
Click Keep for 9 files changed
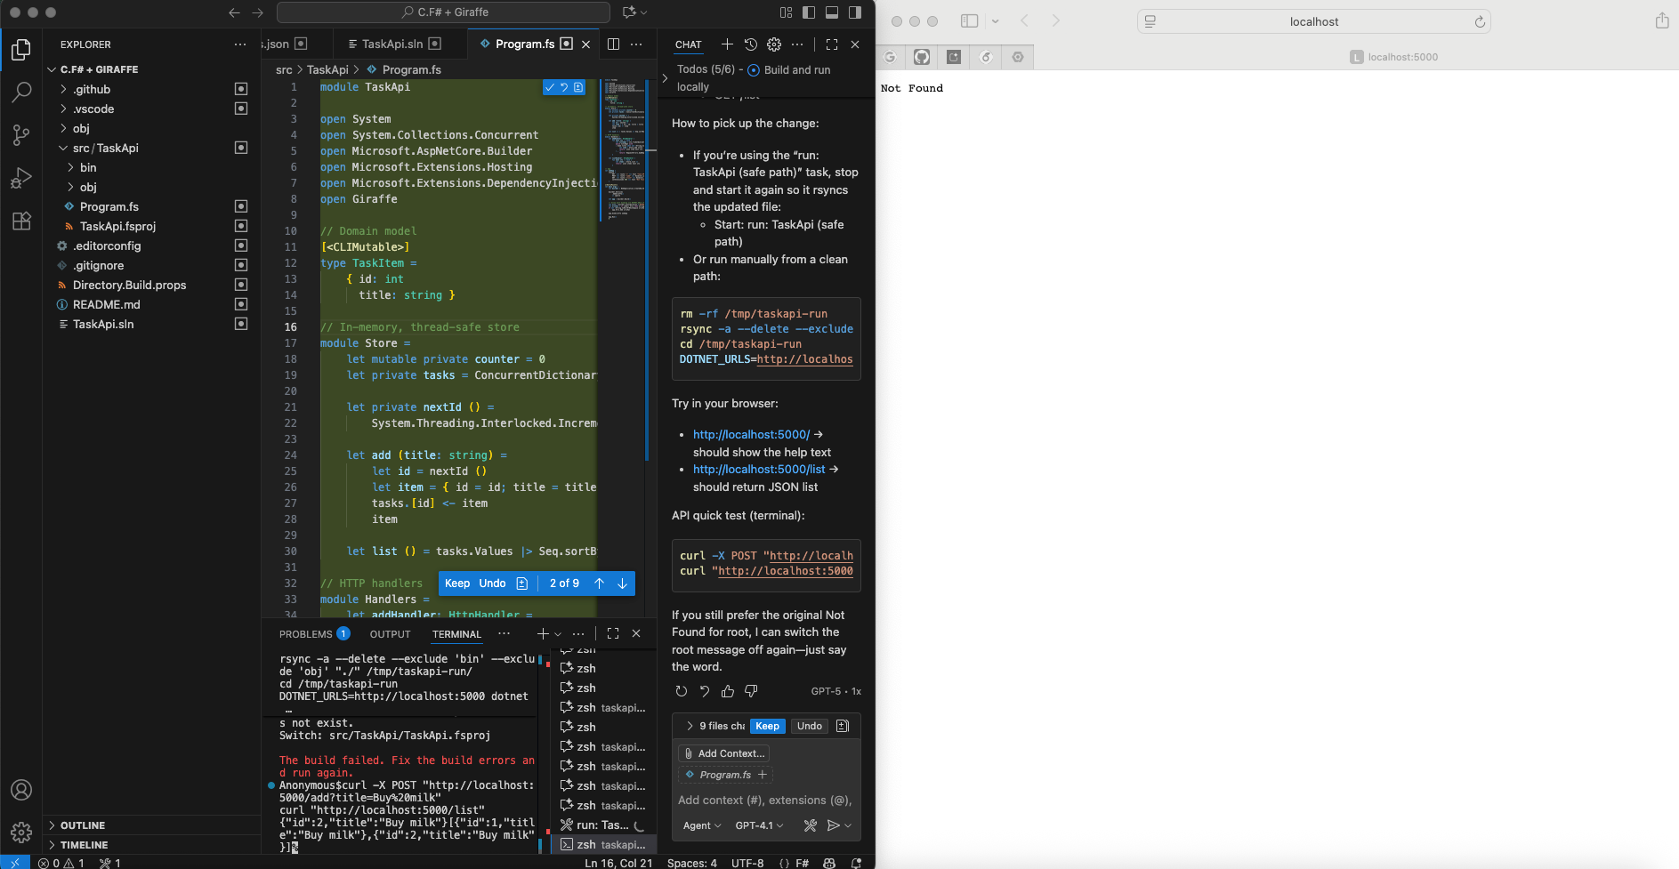pyautogui.click(x=767, y=726)
